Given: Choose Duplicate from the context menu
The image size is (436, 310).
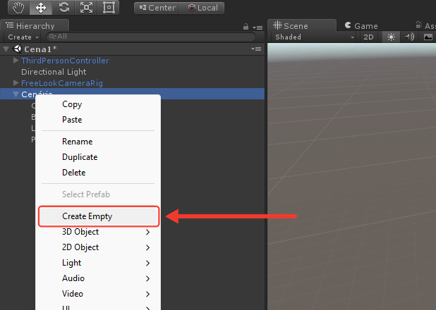Looking at the screenshot, I should (x=98, y=157).
